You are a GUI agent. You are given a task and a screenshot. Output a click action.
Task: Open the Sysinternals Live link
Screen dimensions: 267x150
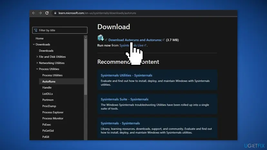coord(131,45)
